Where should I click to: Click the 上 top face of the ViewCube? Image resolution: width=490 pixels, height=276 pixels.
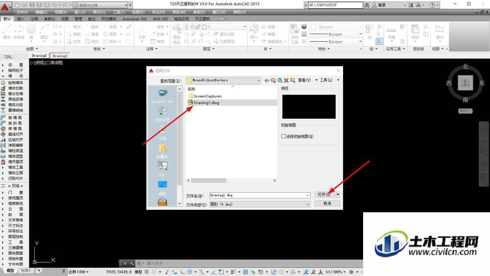point(465,82)
